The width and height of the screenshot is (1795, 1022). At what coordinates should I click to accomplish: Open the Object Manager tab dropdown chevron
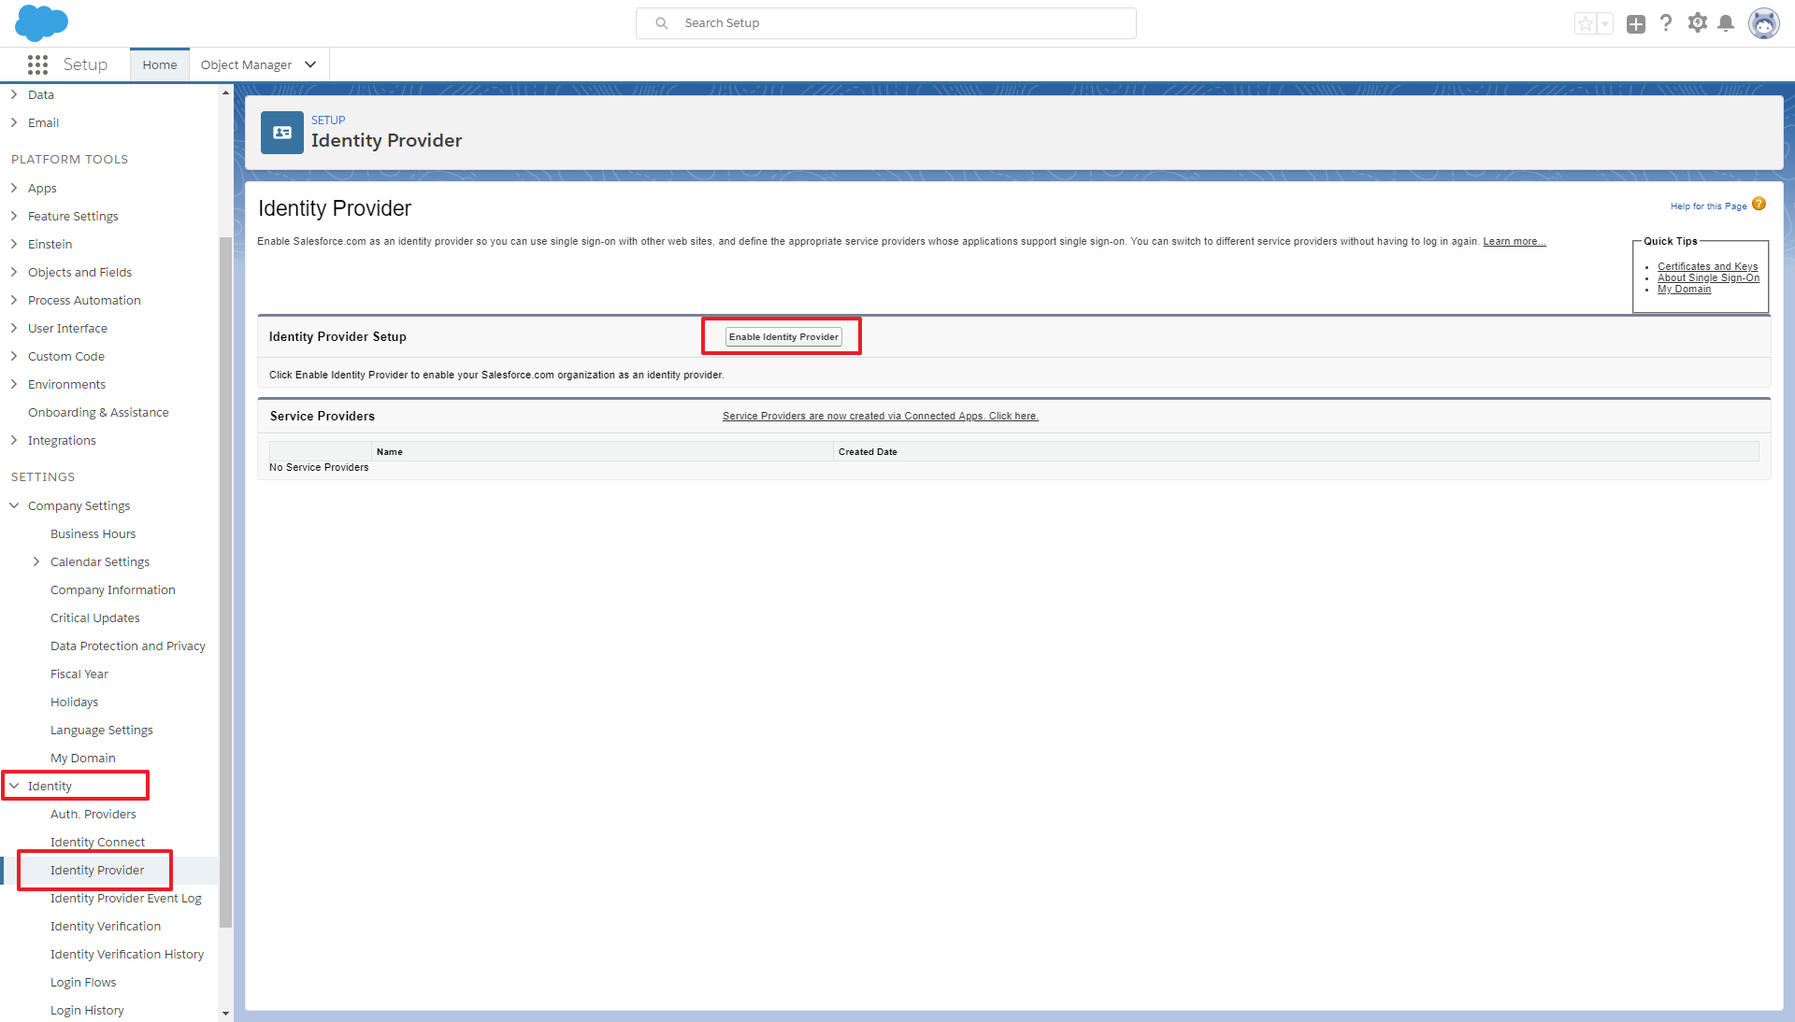click(x=310, y=64)
